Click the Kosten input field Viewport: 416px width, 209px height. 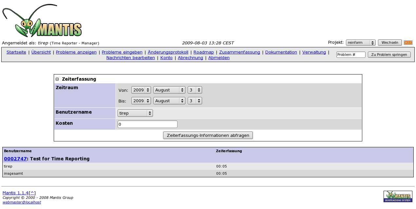tap(147, 124)
